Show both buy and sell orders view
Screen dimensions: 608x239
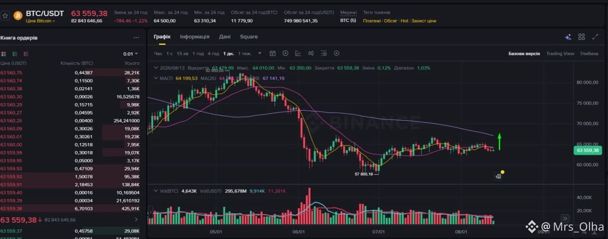pos(4,54)
